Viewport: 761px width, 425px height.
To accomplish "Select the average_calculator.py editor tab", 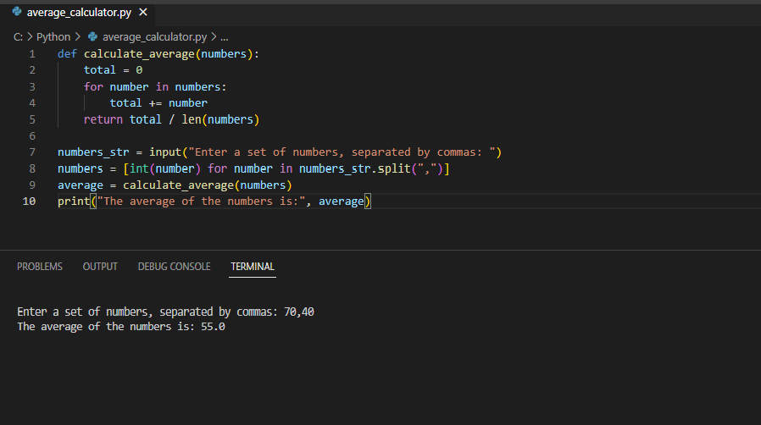I will coord(80,13).
